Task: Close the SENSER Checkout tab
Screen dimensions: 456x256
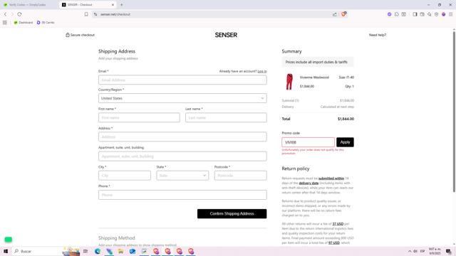Action: 113,5
